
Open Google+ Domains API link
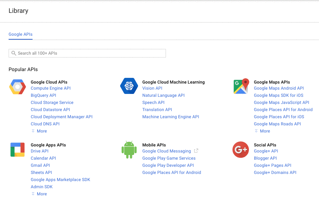pyautogui.click(x=275, y=172)
